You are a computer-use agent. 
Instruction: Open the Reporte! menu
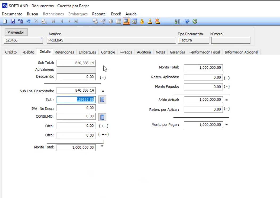99,14
